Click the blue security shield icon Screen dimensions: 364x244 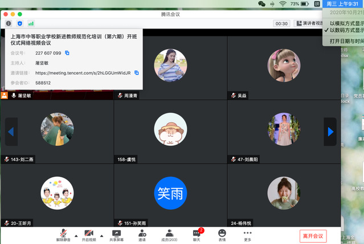tap(19, 23)
